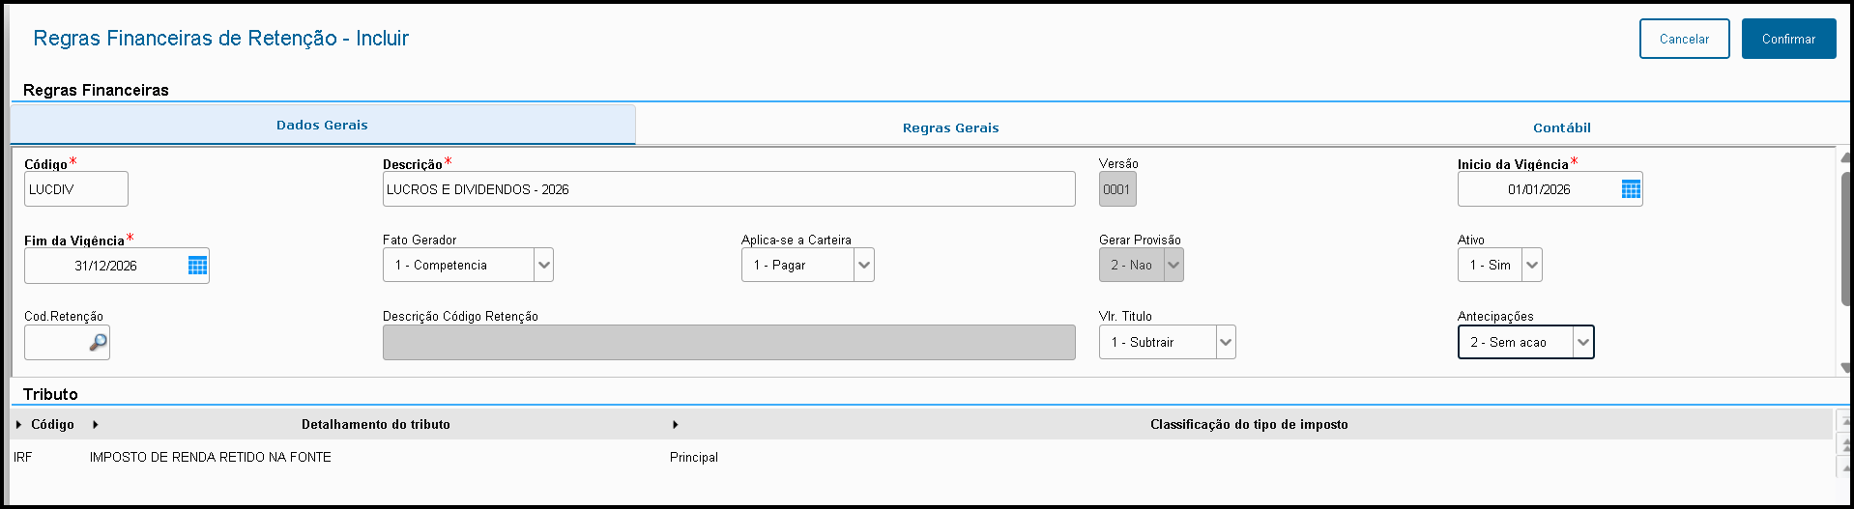
Task: Switch to the Regras Gerais tab
Action: coord(950,127)
